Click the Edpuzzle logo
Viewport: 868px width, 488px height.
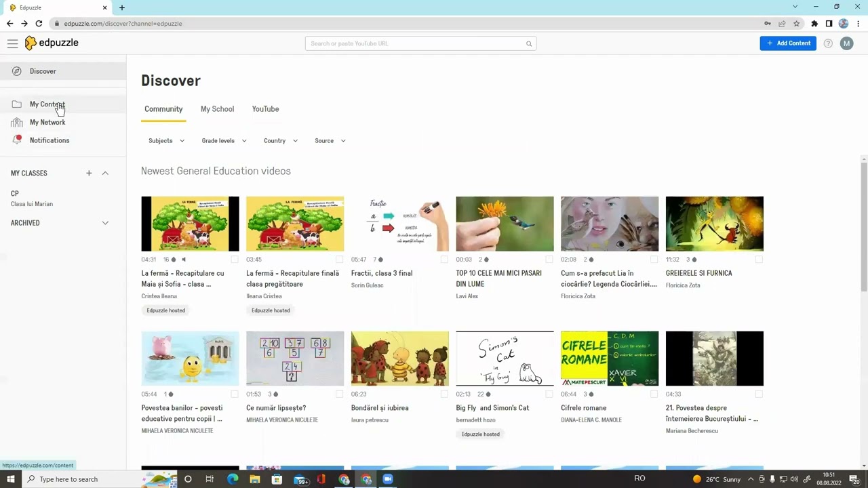[x=52, y=43]
